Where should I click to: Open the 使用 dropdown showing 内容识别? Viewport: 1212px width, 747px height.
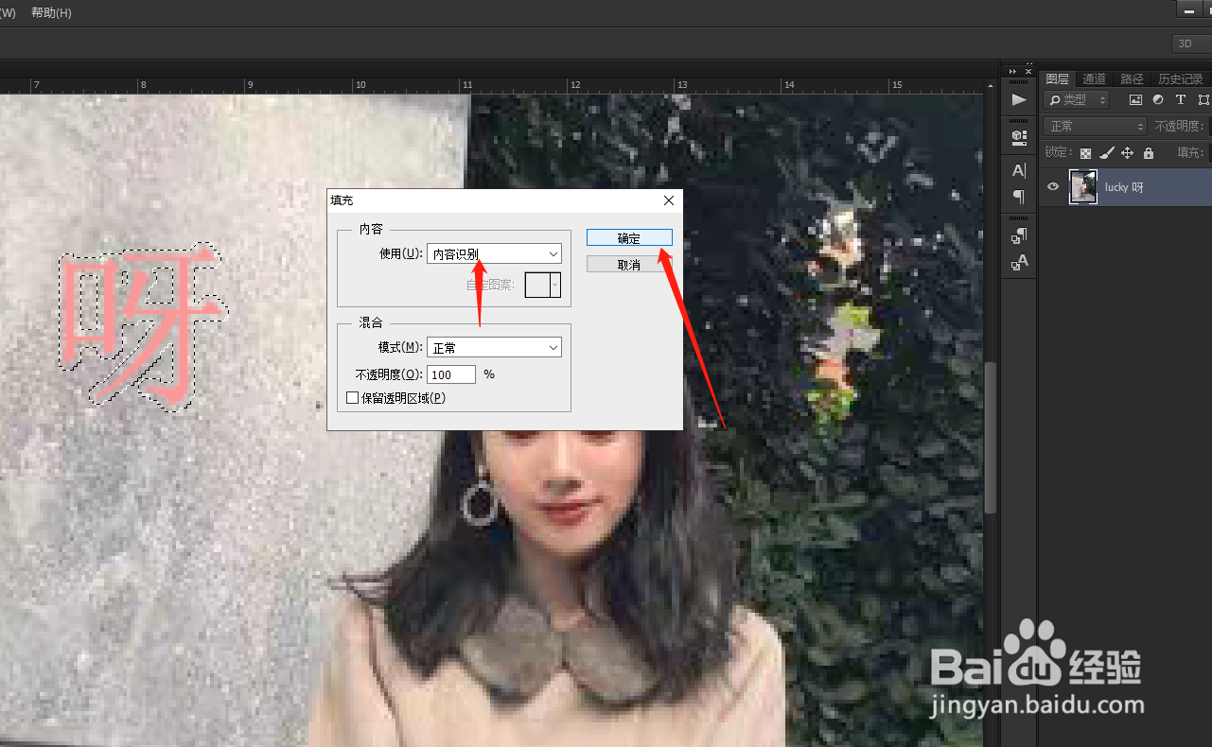click(494, 253)
